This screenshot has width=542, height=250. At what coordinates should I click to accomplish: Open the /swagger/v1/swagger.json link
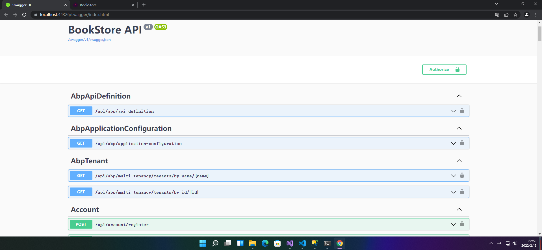pyautogui.click(x=89, y=40)
